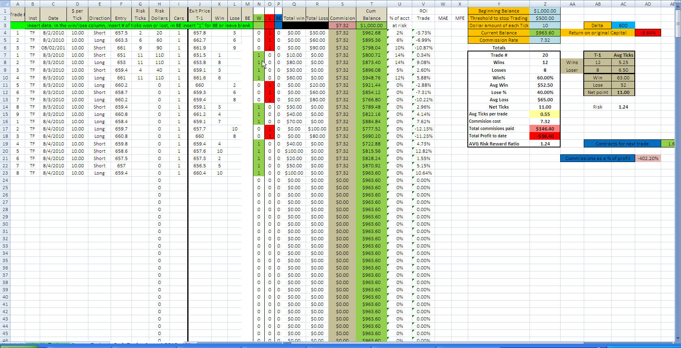
Task: Select 'Contracts for next trade:' cell
Action: [622, 144]
